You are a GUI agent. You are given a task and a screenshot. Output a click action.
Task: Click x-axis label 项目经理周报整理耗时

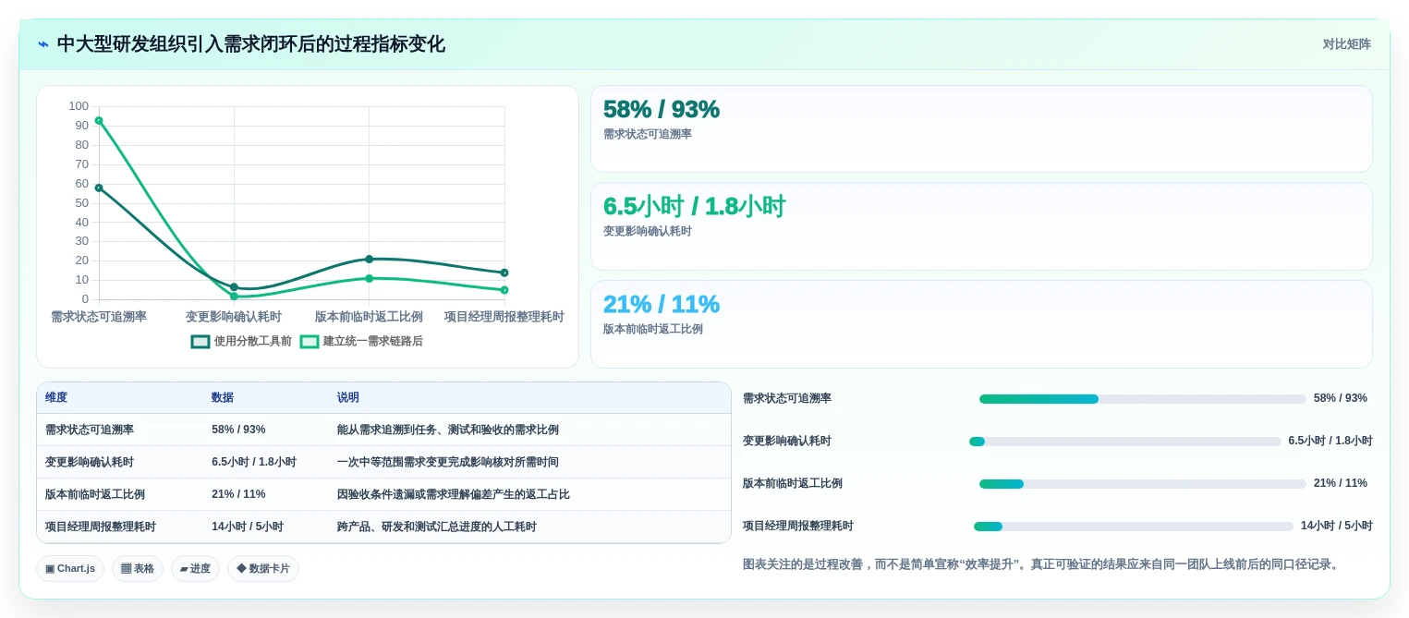(504, 317)
